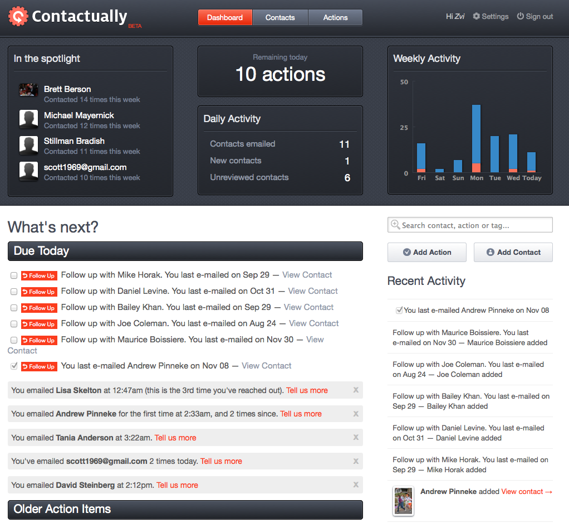Click the '10 actions' remaining today count

280,75
